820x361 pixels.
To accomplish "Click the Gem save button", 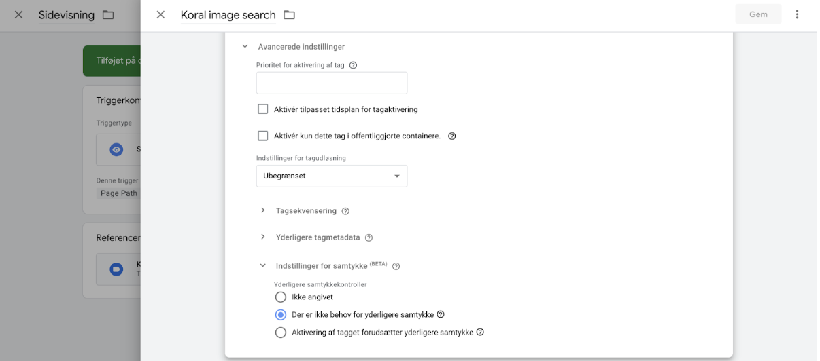I will coord(758,14).
